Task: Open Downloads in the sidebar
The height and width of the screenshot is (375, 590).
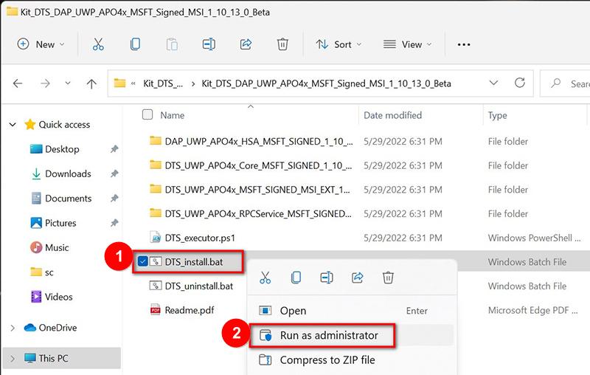Action: point(68,173)
